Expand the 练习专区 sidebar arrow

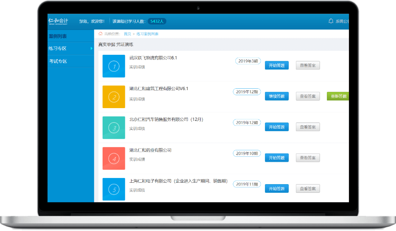91,48
